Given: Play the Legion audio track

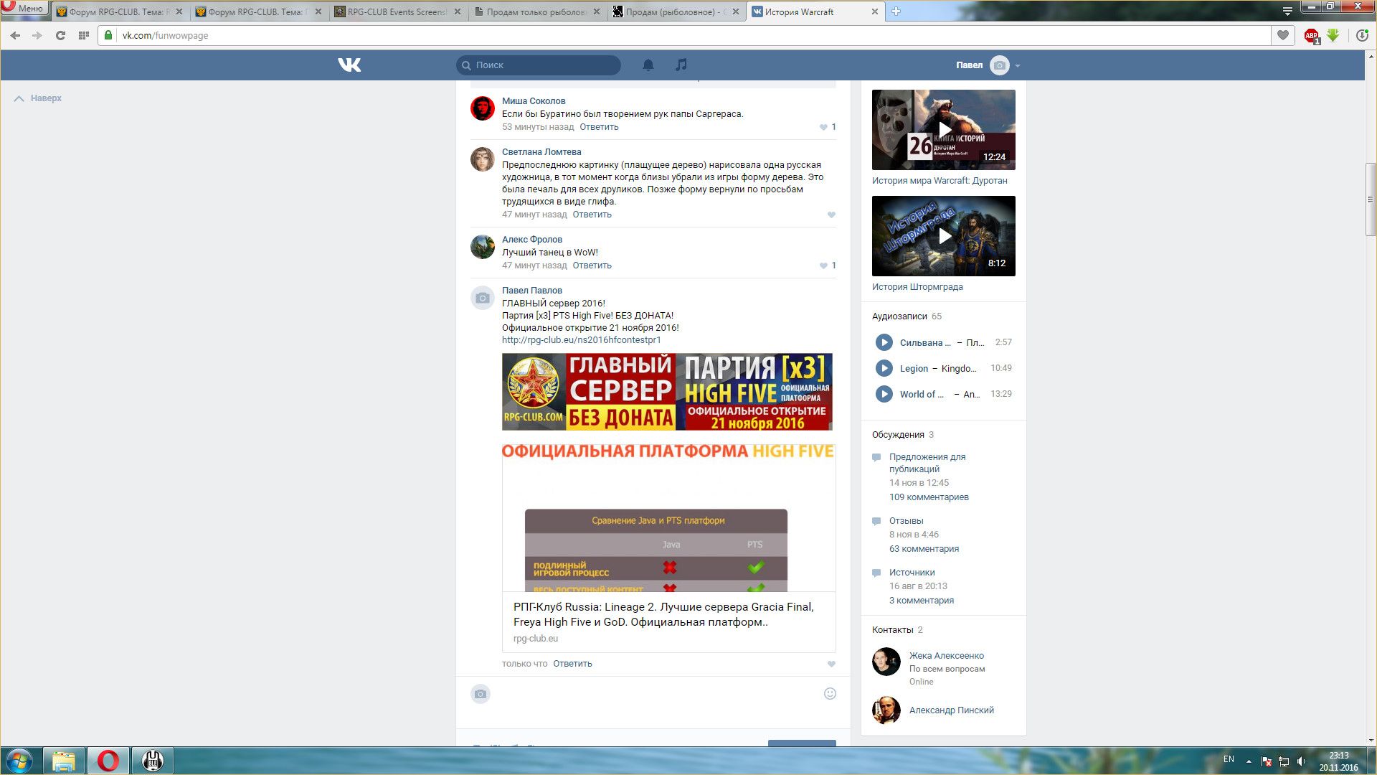Looking at the screenshot, I should point(884,369).
